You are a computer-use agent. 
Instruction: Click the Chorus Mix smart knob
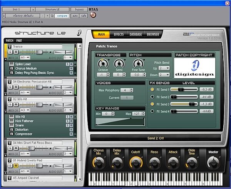click(x=99, y=163)
